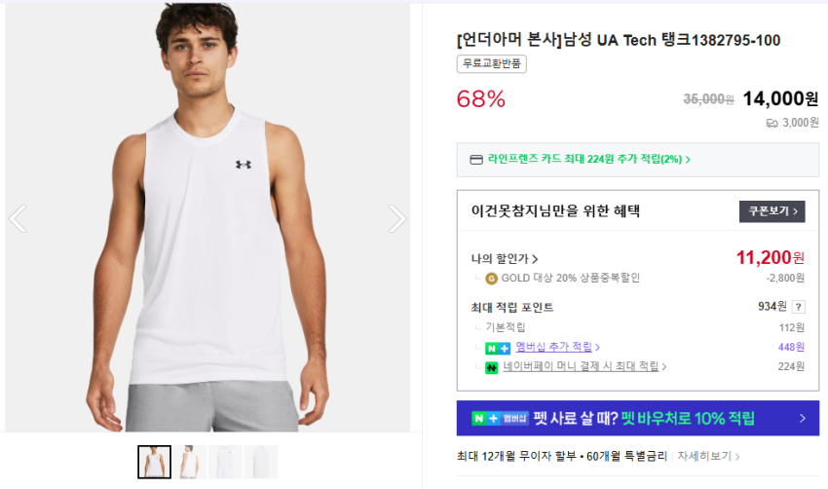The height and width of the screenshot is (489, 828).
Task: Click the N+ membership icon
Action: pos(498,347)
